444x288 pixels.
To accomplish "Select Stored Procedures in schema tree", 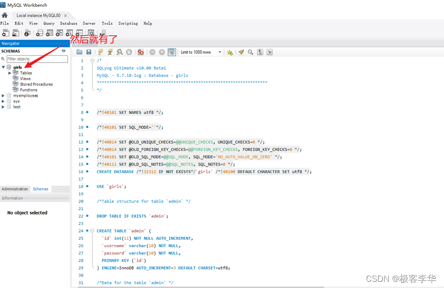I will pyautogui.click(x=36, y=84).
